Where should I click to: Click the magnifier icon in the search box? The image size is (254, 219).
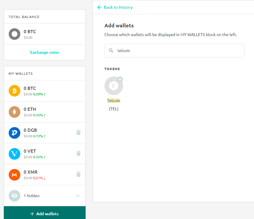111,51
